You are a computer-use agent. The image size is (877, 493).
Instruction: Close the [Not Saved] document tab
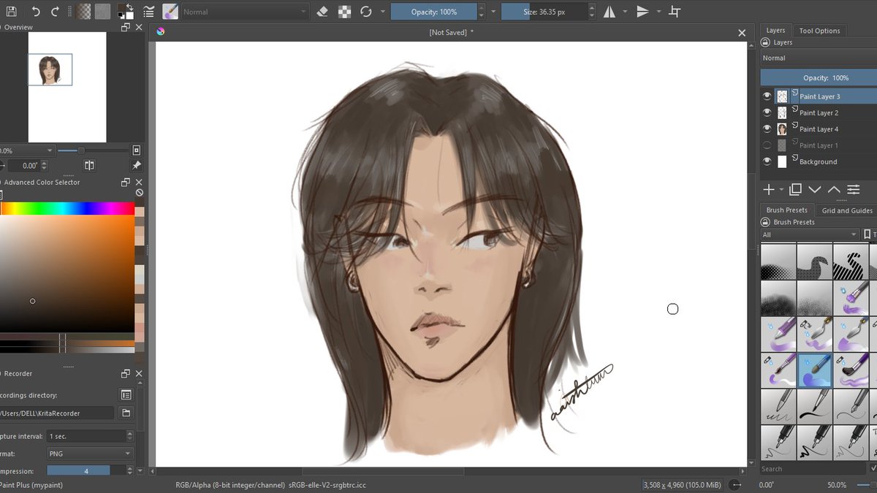pos(742,32)
